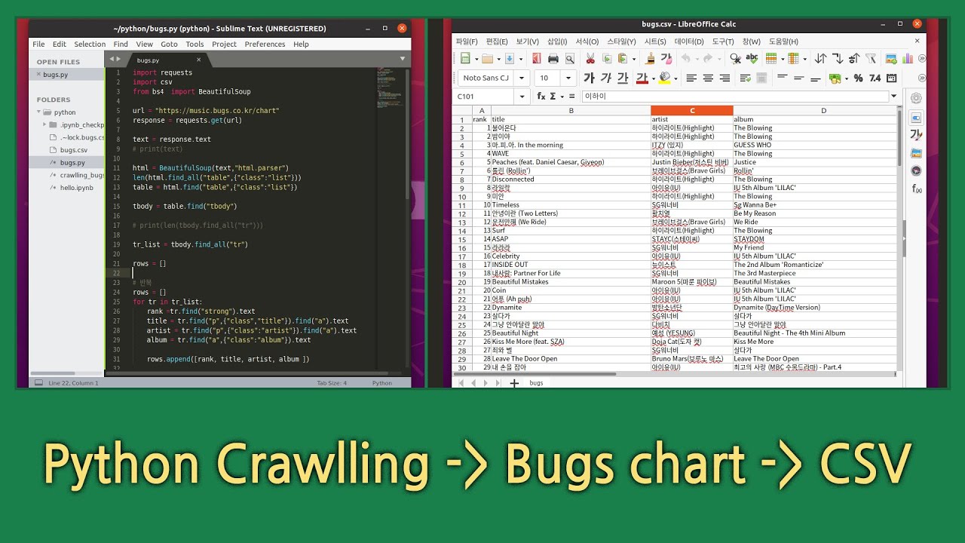Click the Copy icon in Calc toolbar

(607, 58)
